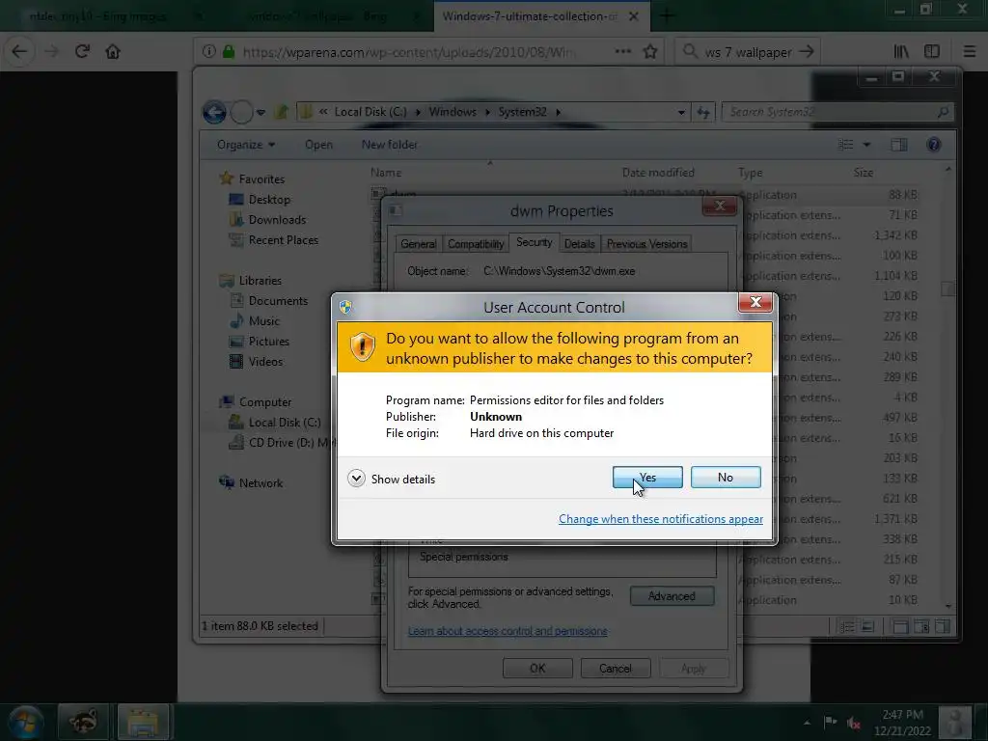This screenshot has width=988, height=741.
Task: Select Libraries in Explorer sidebar
Action: pos(261,281)
